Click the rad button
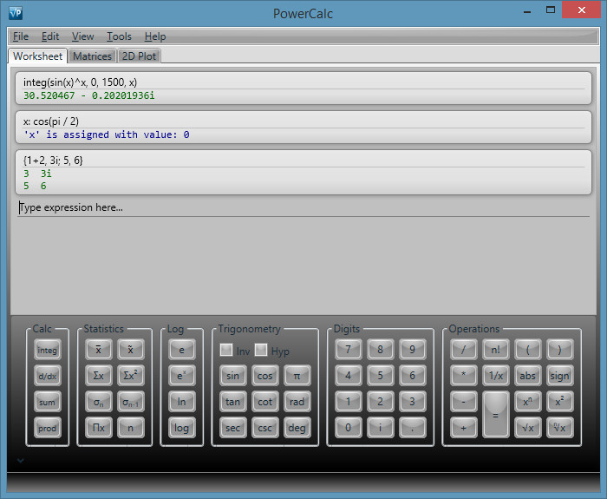The height and width of the screenshot is (499, 607). [x=297, y=402]
